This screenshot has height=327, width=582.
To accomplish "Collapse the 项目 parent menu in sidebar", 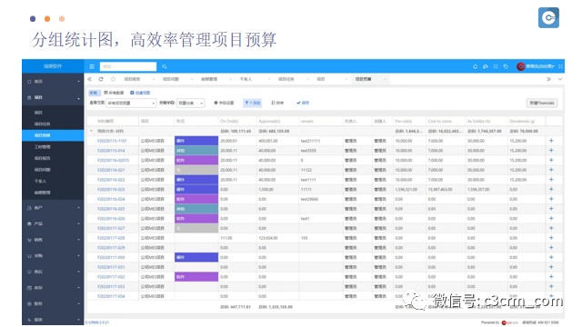I will tap(53, 97).
